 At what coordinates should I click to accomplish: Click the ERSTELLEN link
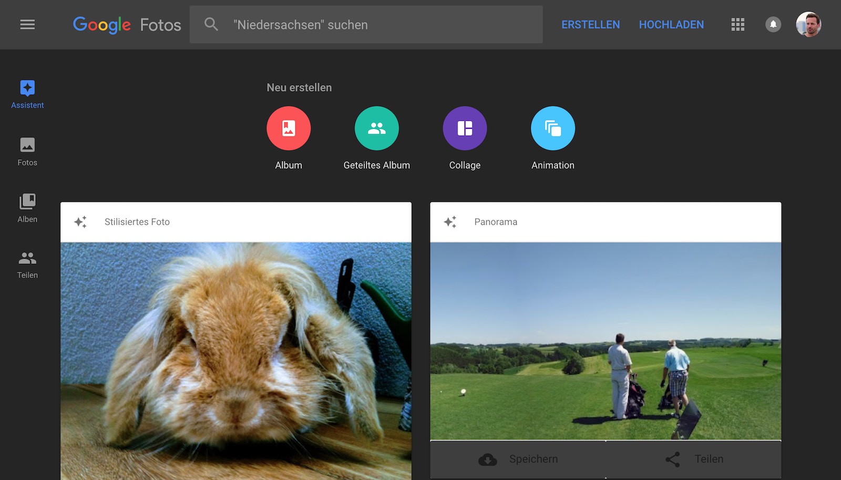tap(590, 24)
